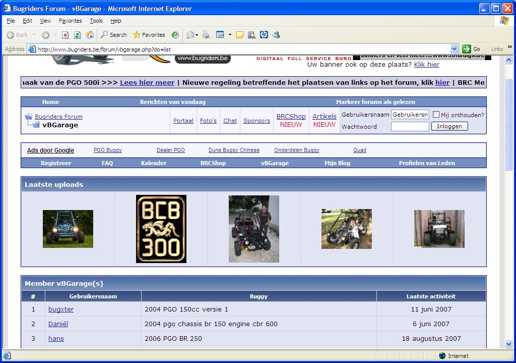516x363 pixels.
Task: Click the HP icon in the toolbar
Action: coord(264,35)
